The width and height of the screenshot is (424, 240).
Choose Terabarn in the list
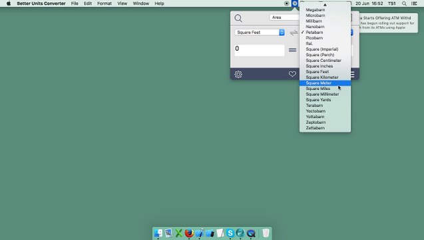pyautogui.click(x=325, y=105)
